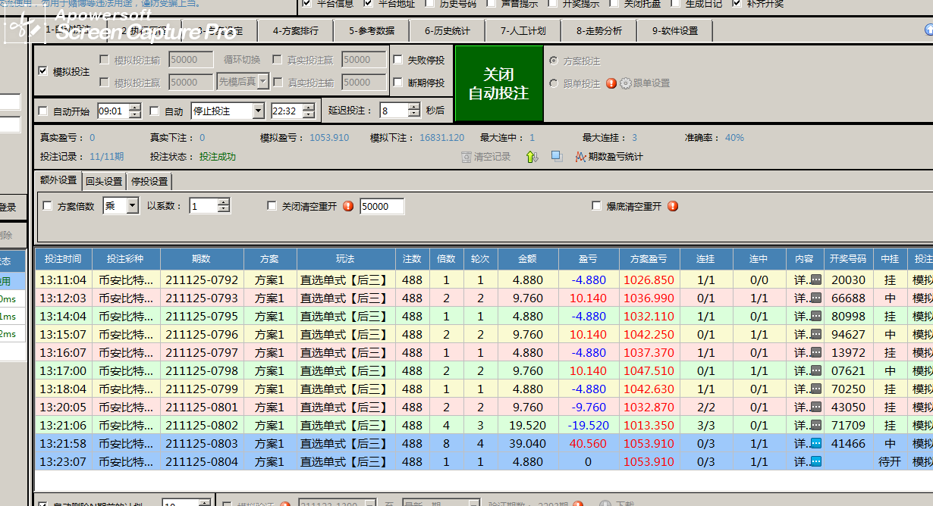Screen dimensions: 933x506
Task: Switch to the 4-方案排行 tab
Action: (295, 31)
